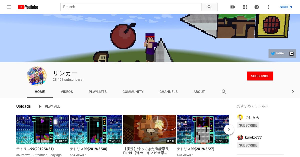The image size is (300, 157).
Task: Open kuroko777 channel avatar
Action: pyautogui.click(x=240, y=137)
